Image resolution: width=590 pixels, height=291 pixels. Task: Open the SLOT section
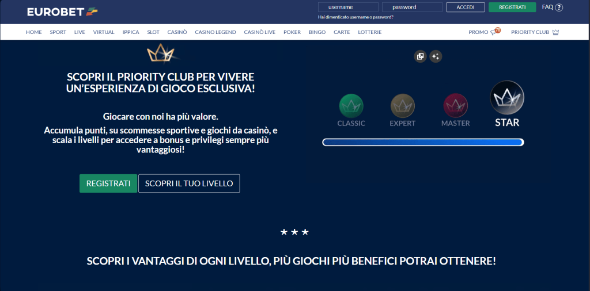click(x=153, y=32)
